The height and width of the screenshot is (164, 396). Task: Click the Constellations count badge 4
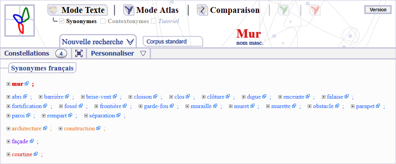pyautogui.click(x=62, y=54)
